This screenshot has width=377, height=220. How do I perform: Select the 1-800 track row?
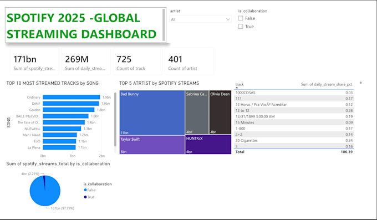(294, 129)
